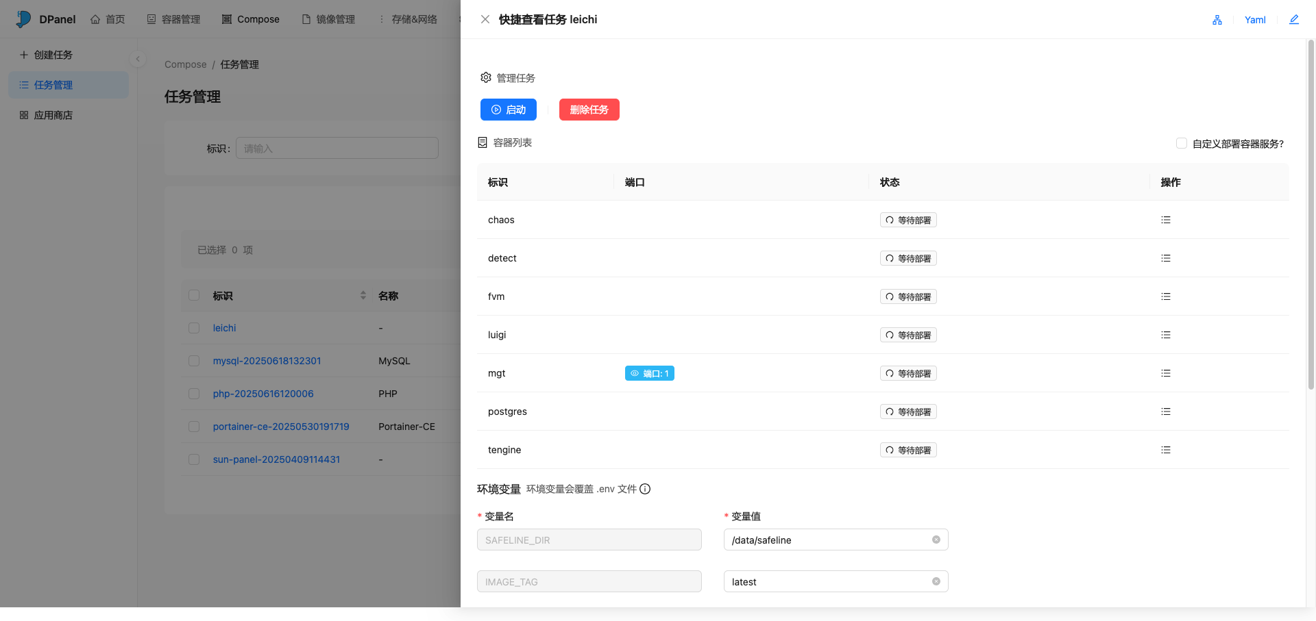Collapse the left sidebar with chevron
Image resolution: width=1316 pixels, height=621 pixels.
click(138, 59)
